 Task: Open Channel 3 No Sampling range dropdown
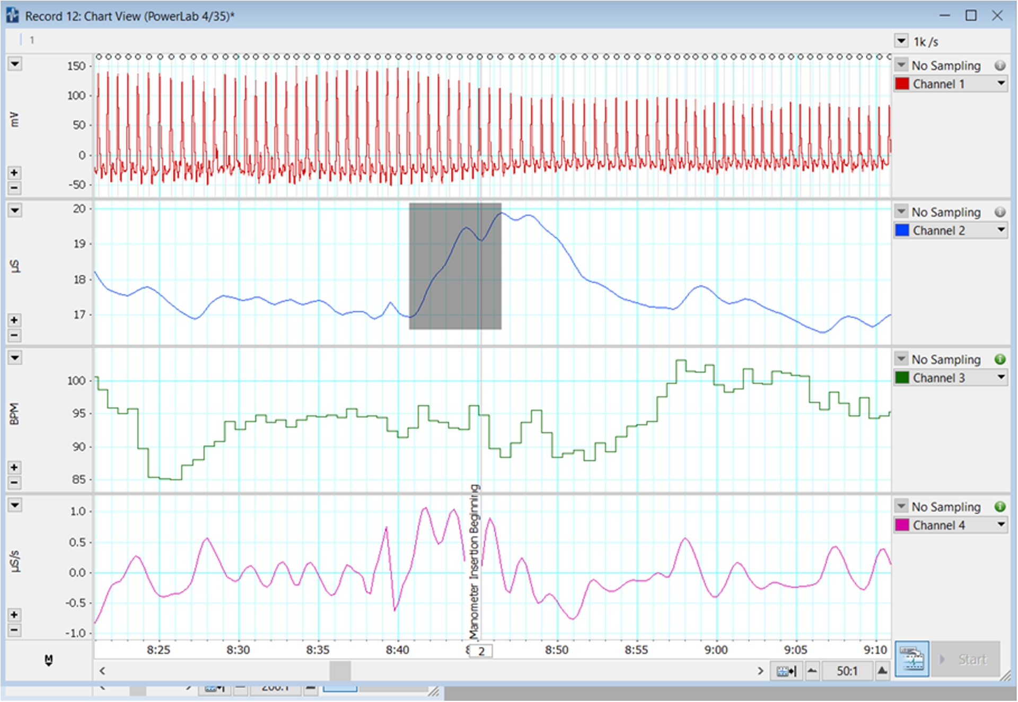pos(901,359)
